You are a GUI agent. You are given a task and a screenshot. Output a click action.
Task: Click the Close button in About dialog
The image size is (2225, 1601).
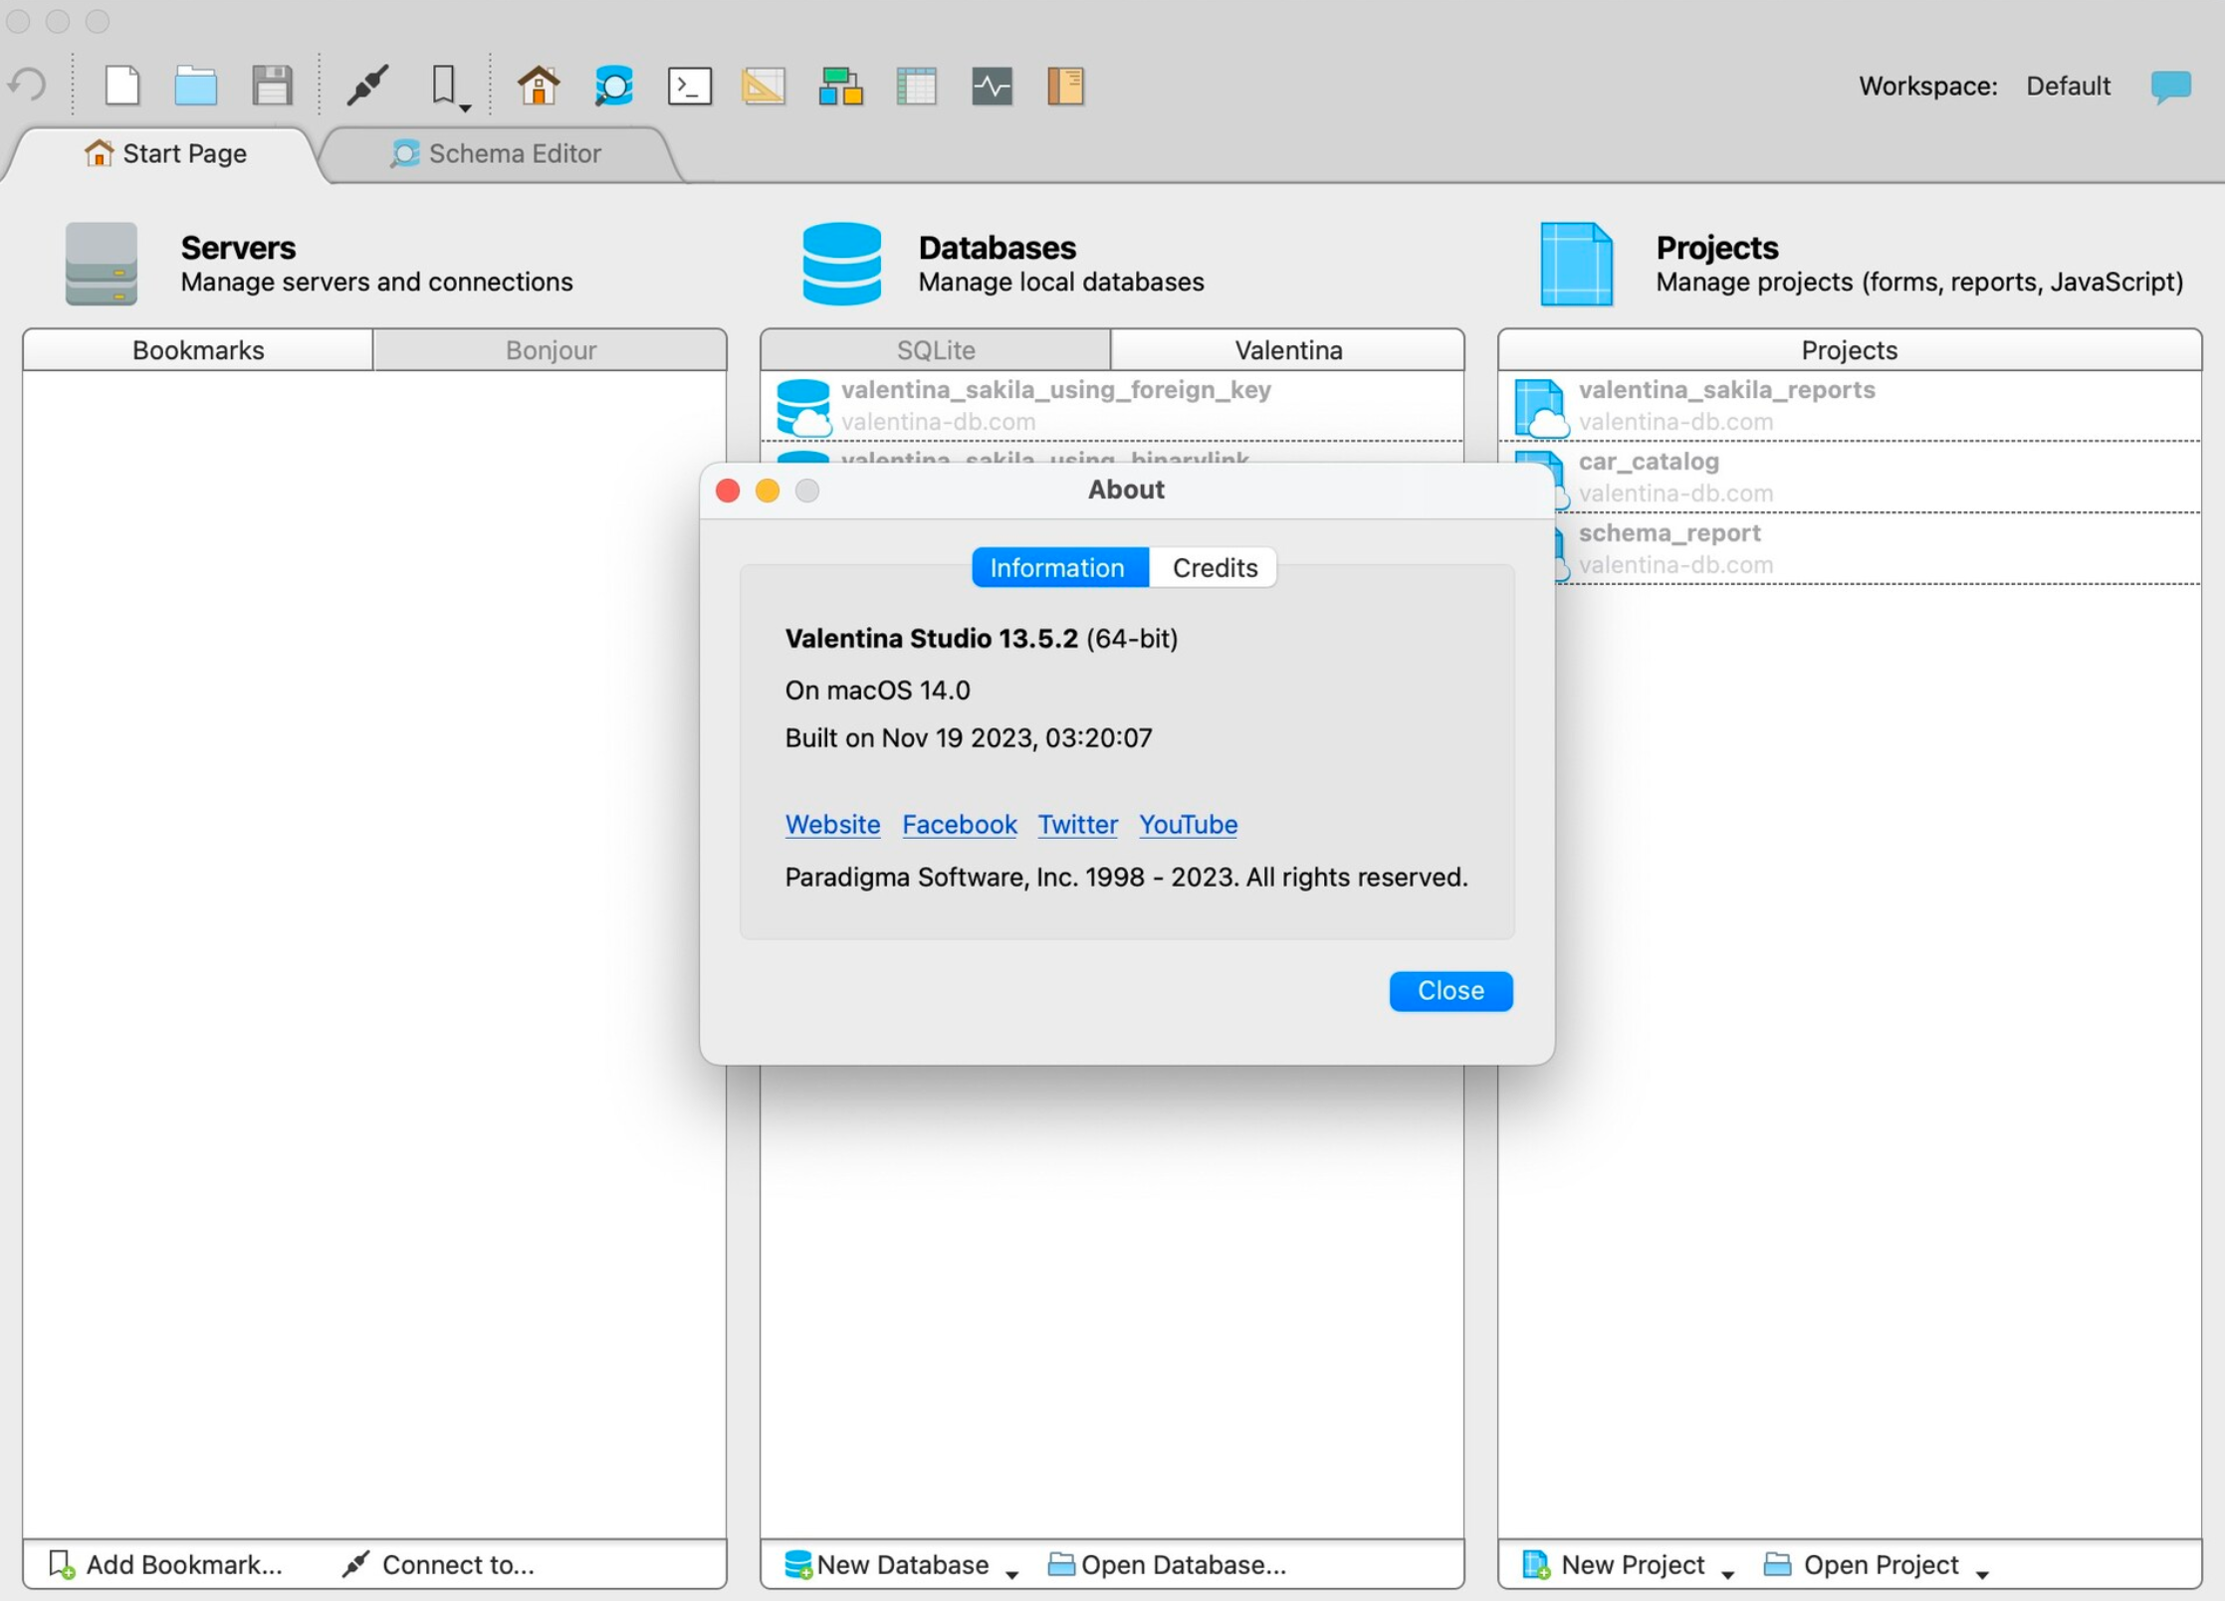click(1450, 990)
